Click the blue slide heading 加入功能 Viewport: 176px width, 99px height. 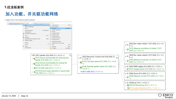[x=32, y=14]
